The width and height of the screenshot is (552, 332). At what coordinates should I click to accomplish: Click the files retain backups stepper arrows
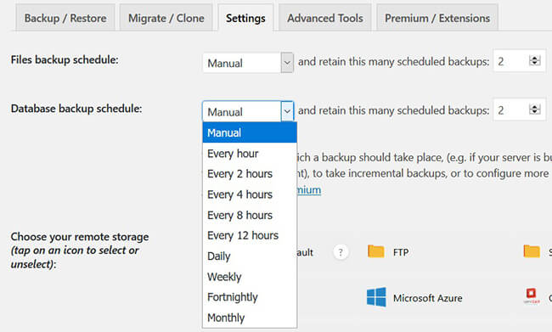point(534,61)
